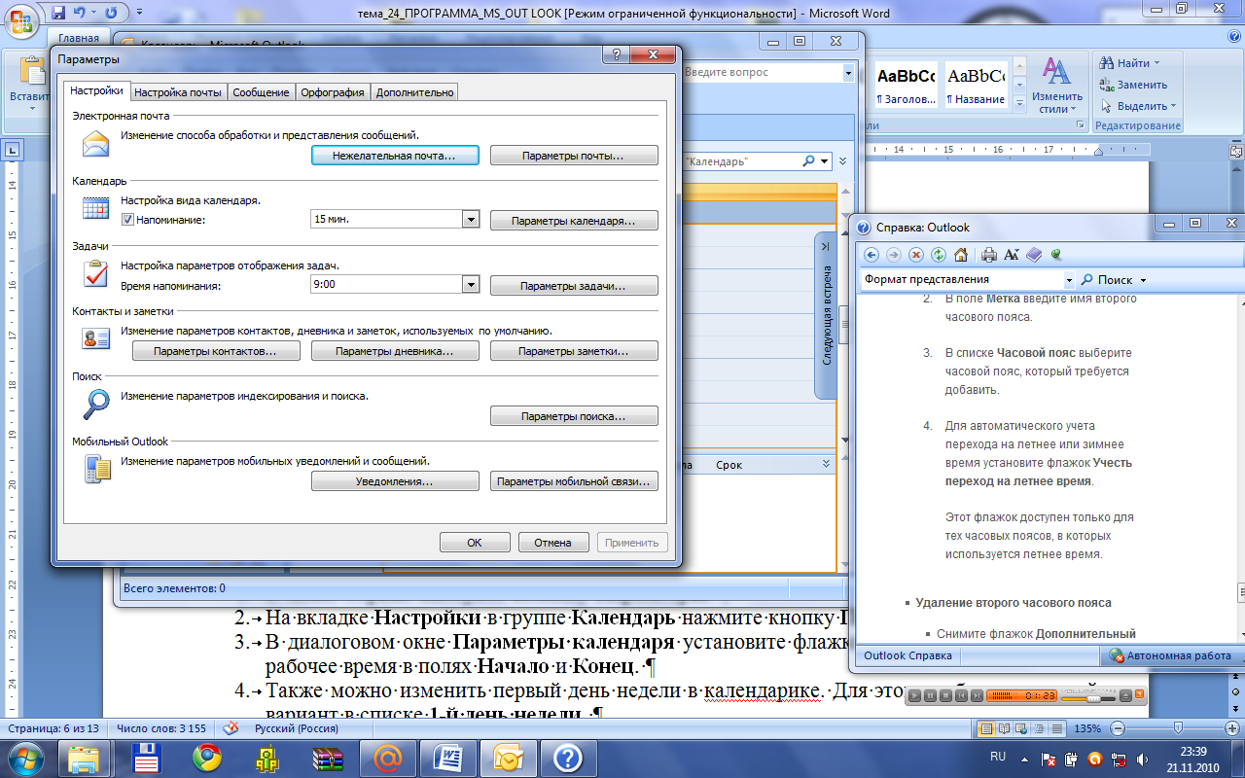Viewport: 1245px width, 778px height.
Task: Open Главная ribbon tab in Word
Action: [79, 38]
